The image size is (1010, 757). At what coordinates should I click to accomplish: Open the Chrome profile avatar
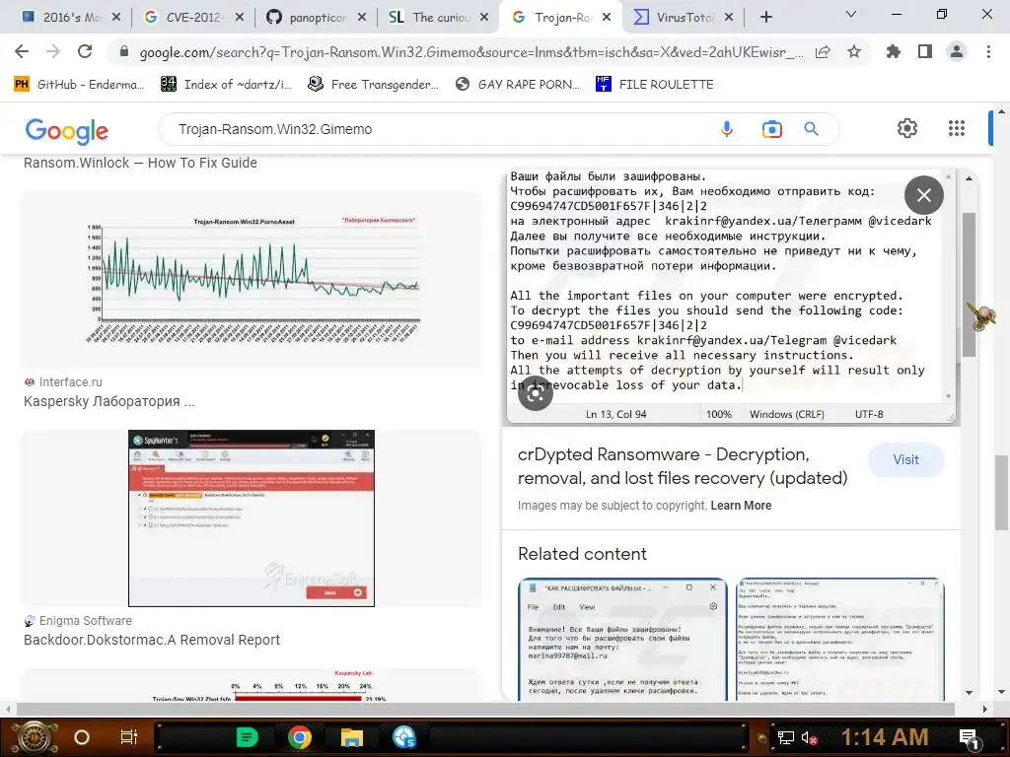coord(957,51)
